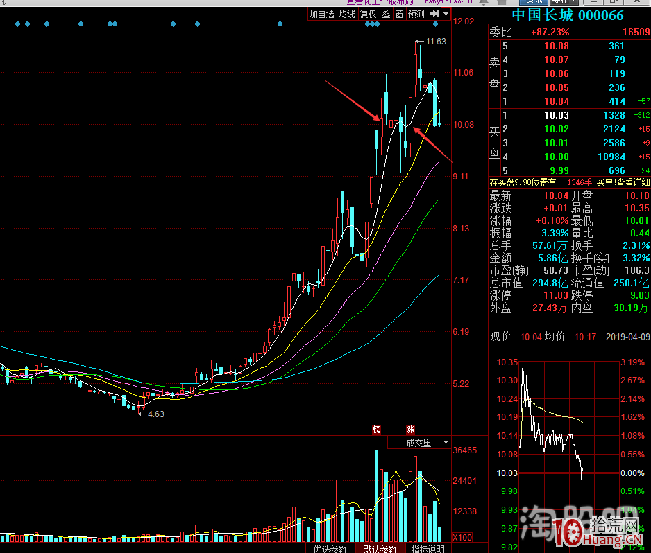This screenshot has height=553, width=651.
Task: Click the 总手 value 57.61万
Action: pos(550,246)
